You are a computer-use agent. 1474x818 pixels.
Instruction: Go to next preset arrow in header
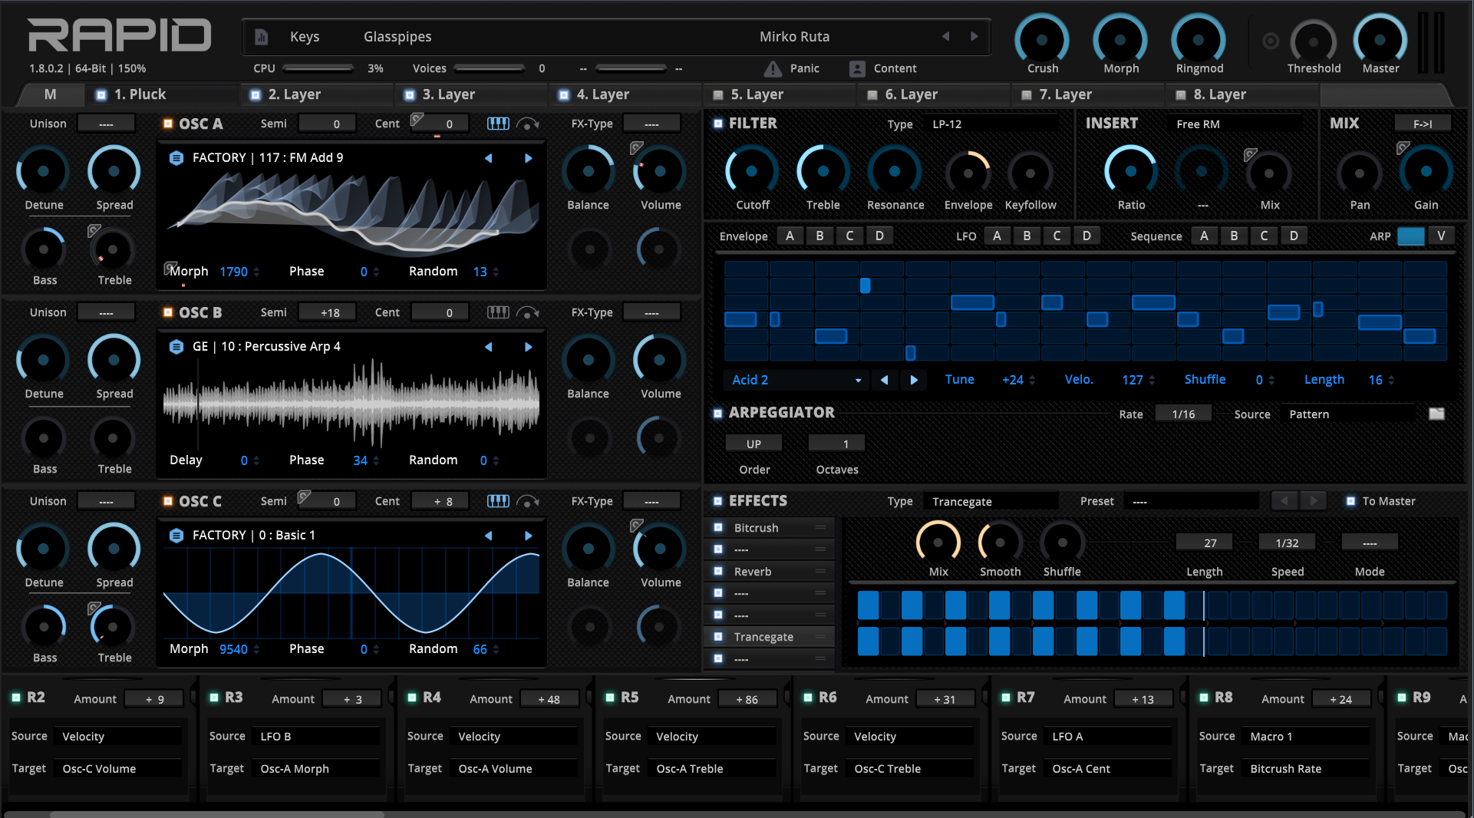(974, 36)
